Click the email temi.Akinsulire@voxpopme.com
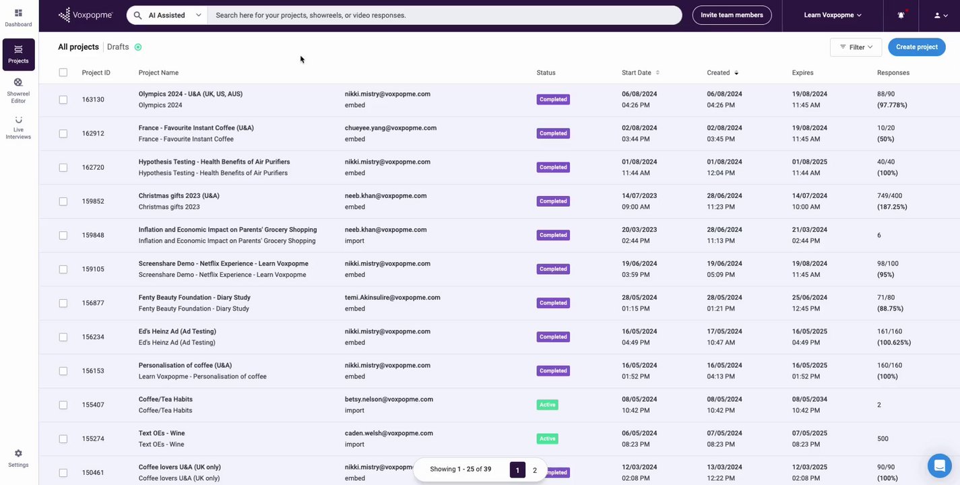 point(393,297)
